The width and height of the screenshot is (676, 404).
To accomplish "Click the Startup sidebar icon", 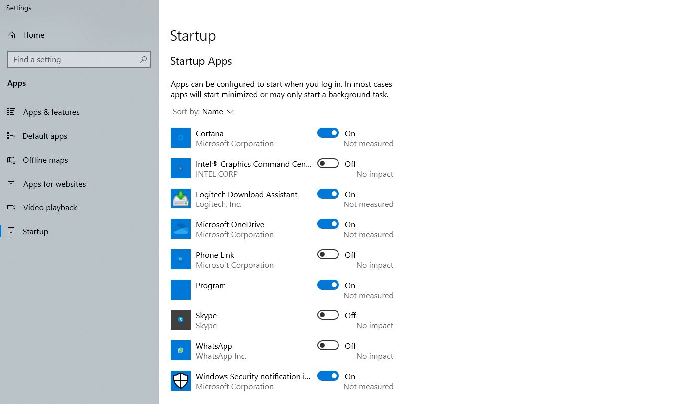I will (11, 231).
